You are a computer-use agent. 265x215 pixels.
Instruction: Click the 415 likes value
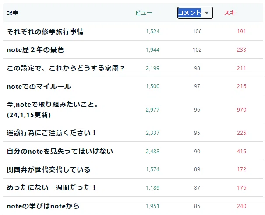click(x=241, y=152)
